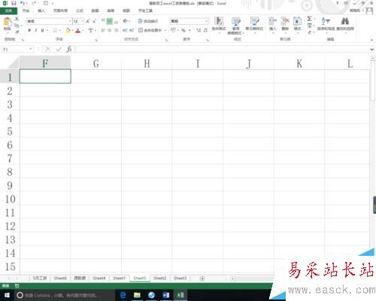Click the Increase Decimal icon
Viewport: 376px width, 301px height.
(199, 30)
